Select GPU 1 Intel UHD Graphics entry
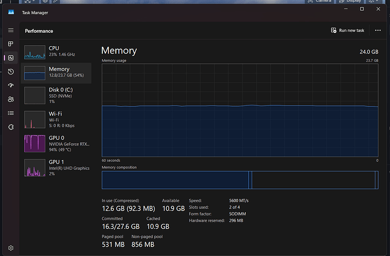This screenshot has width=390, height=256. [56, 168]
